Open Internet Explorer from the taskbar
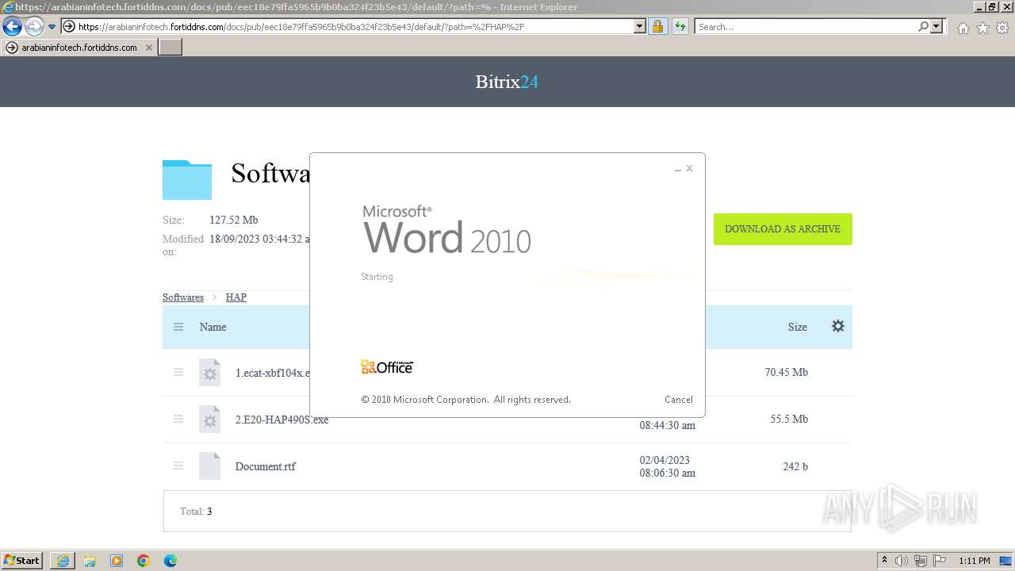This screenshot has width=1015, height=571. click(63, 561)
